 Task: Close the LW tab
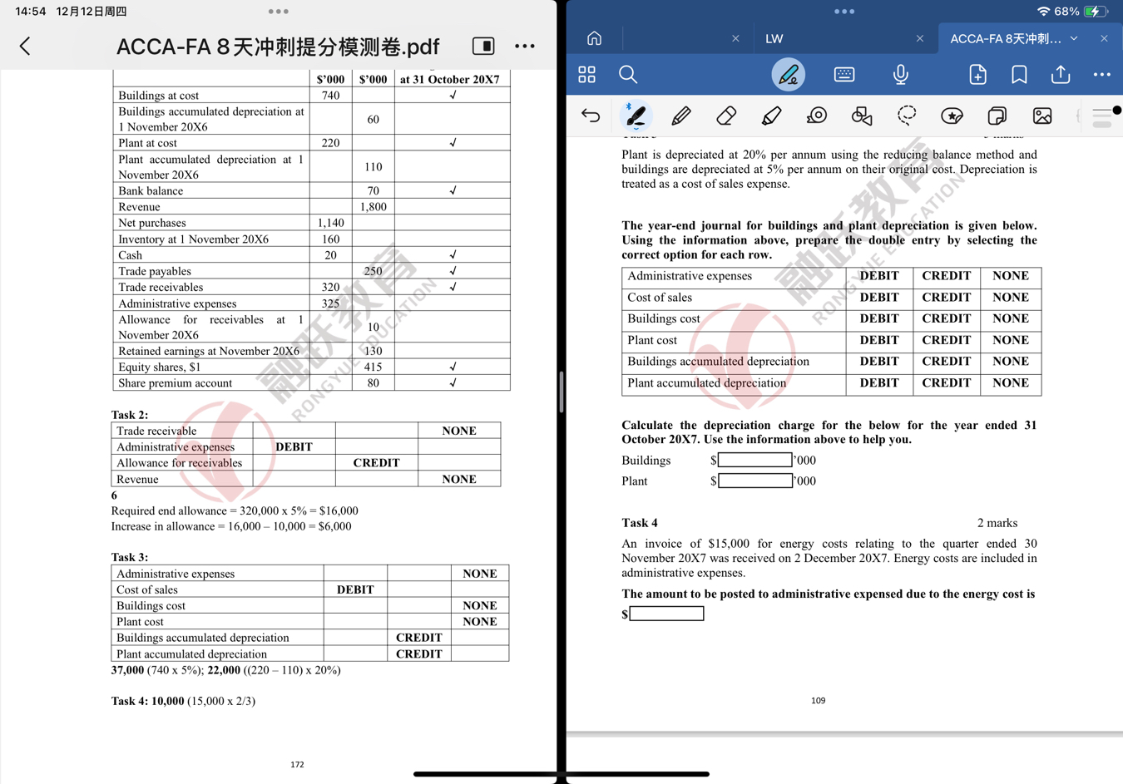click(x=919, y=38)
